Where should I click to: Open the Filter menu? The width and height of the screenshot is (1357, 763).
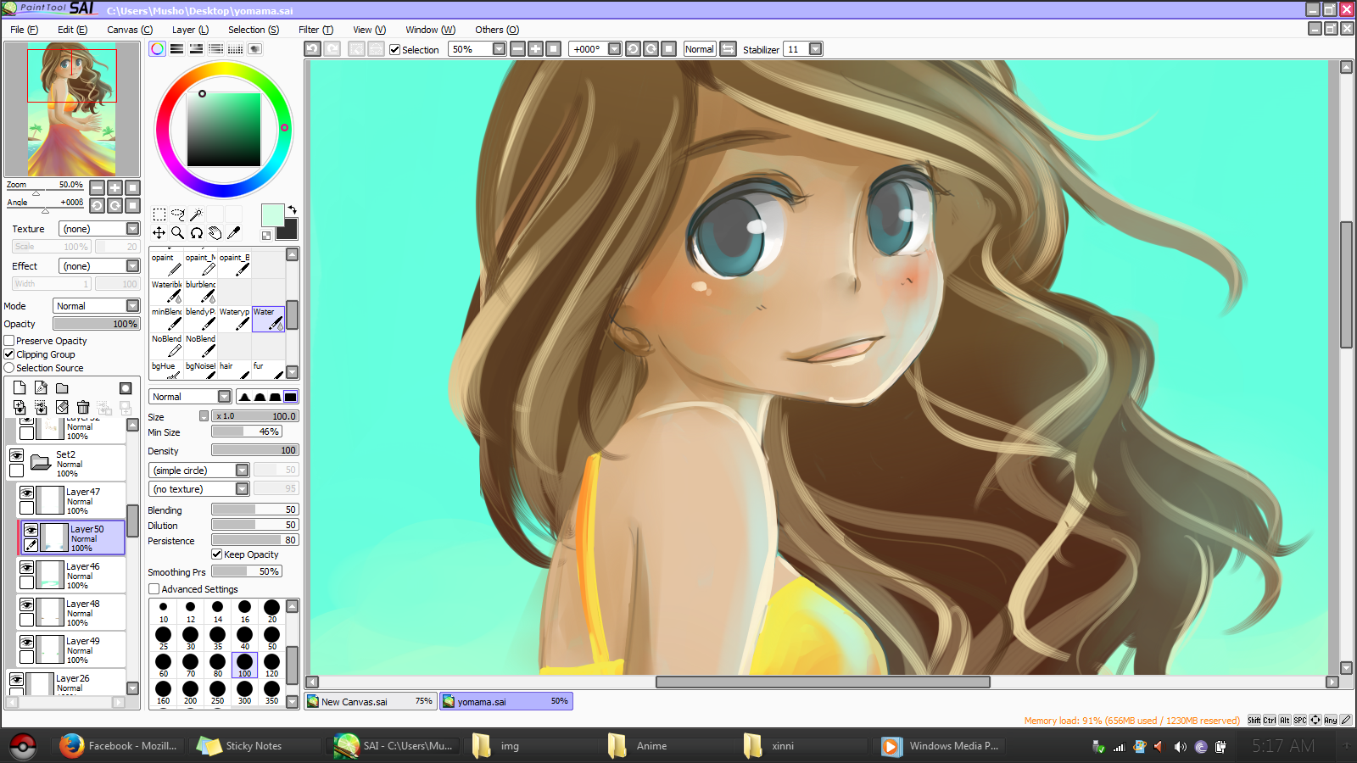[316, 30]
